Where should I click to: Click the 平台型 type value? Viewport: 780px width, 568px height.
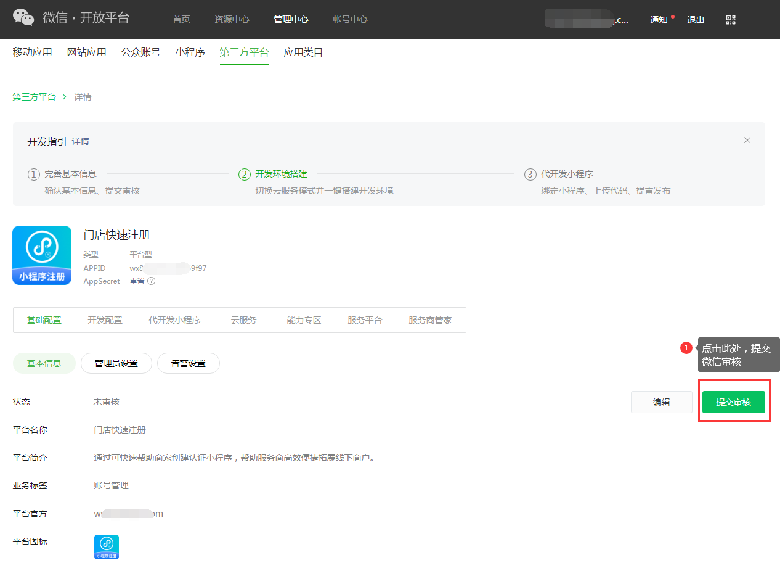[x=140, y=254]
